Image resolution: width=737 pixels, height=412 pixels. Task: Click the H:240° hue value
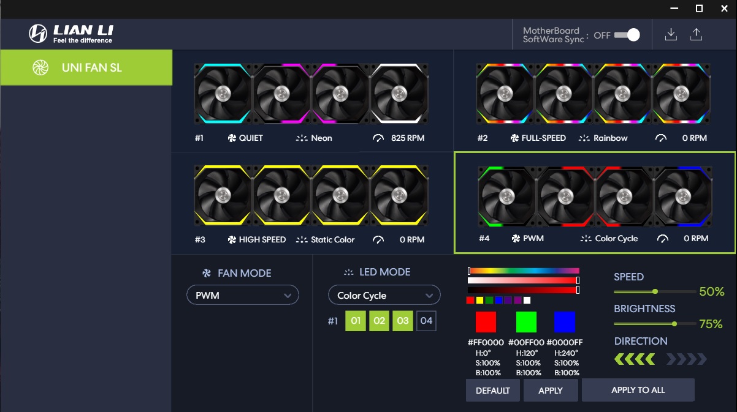[566, 353]
